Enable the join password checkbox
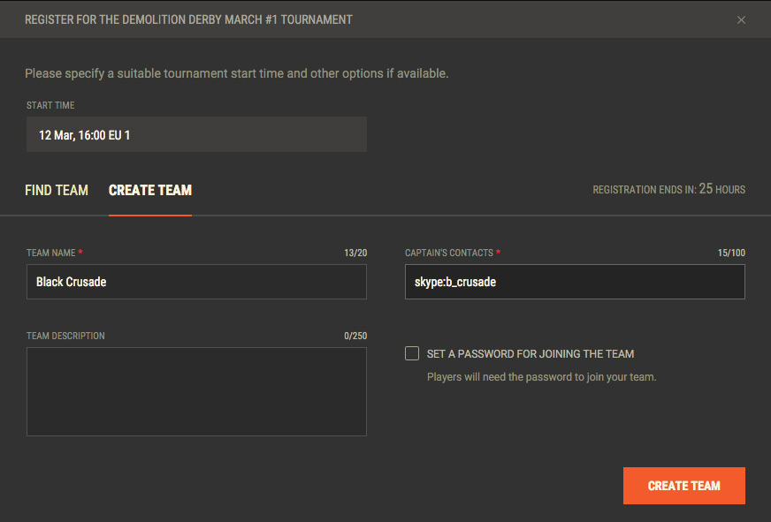This screenshot has height=522, width=771. [x=412, y=353]
